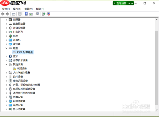
Task: Maximize the Device Manager window
Action: [145, 3]
